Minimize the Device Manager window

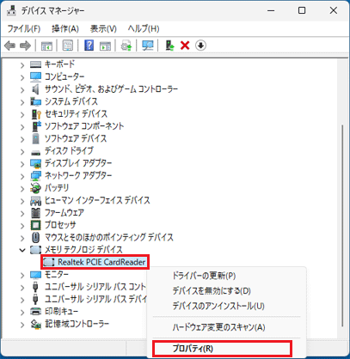271,11
